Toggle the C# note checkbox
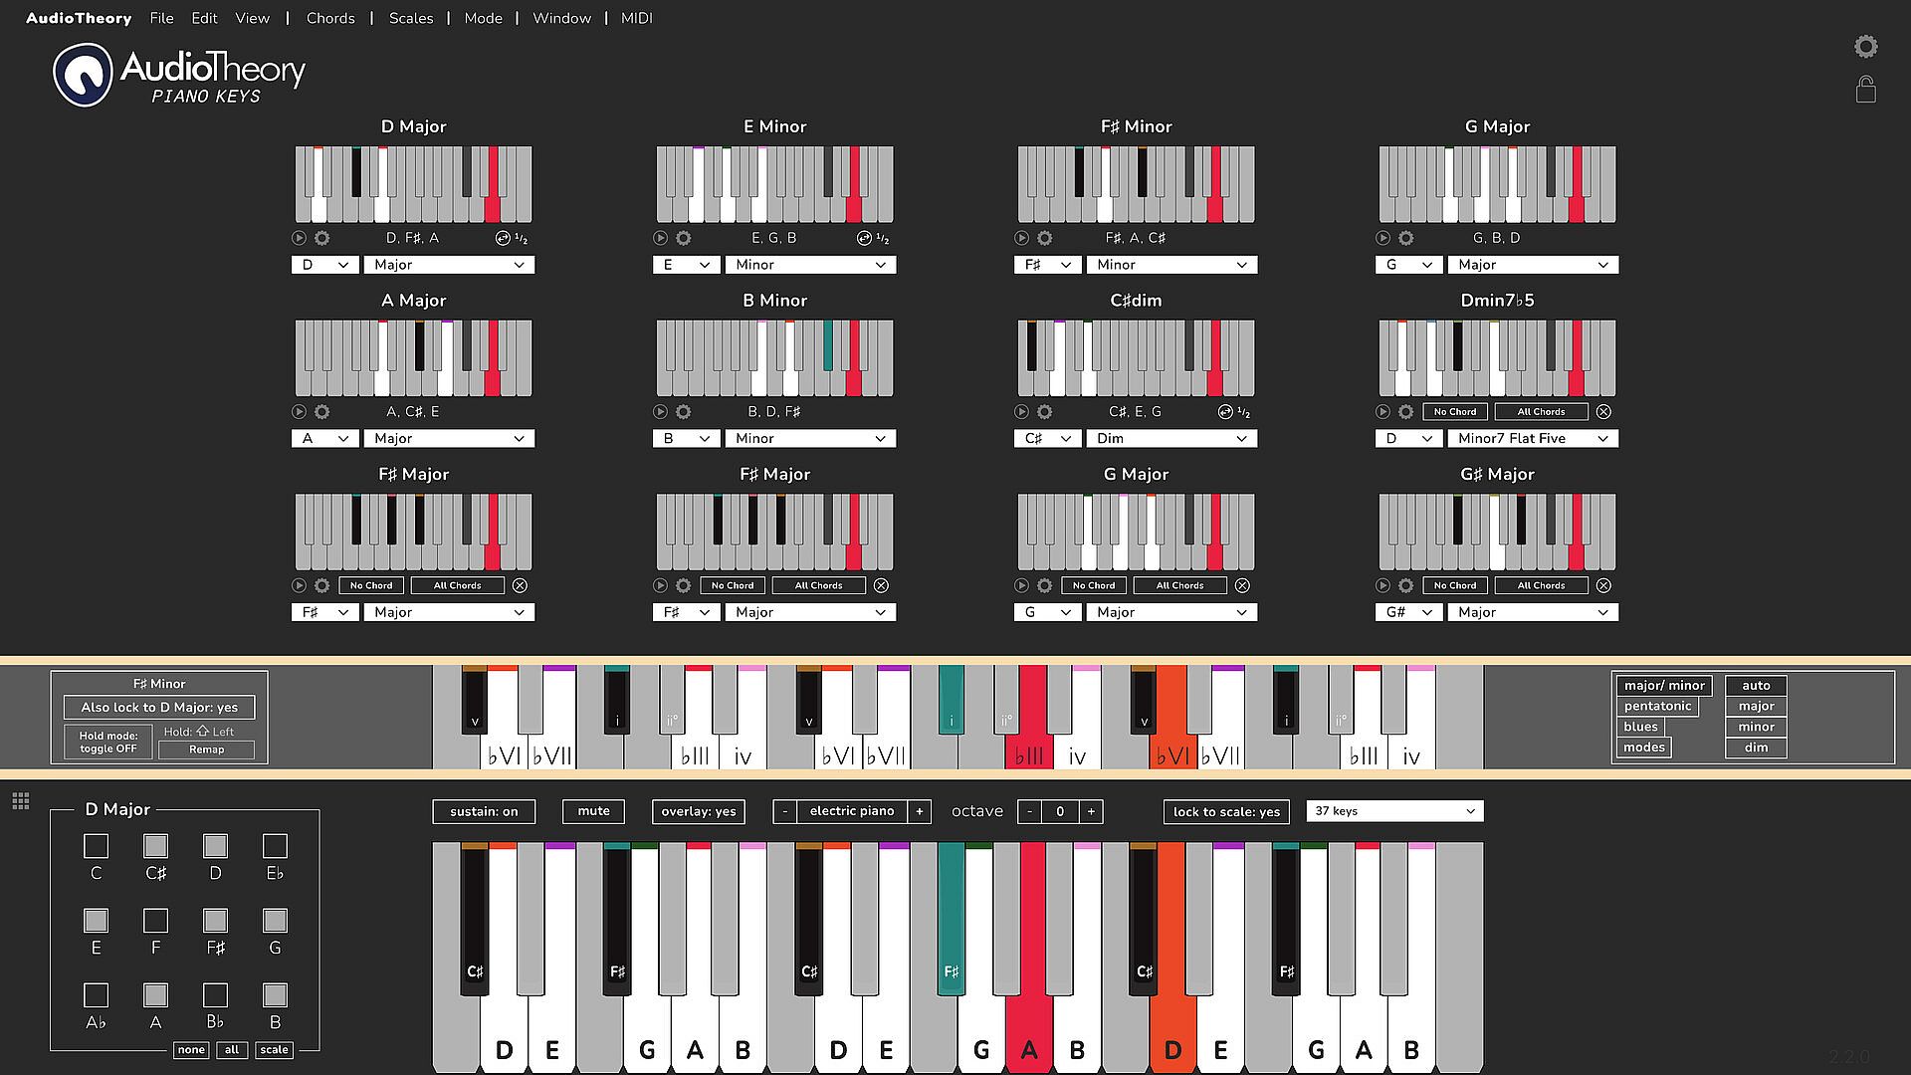Screen dimensions: 1911x1075 (155, 846)
